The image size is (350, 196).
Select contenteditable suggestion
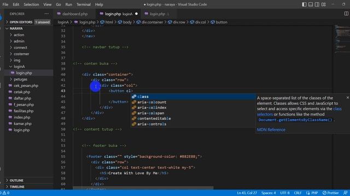coord(193,119)
